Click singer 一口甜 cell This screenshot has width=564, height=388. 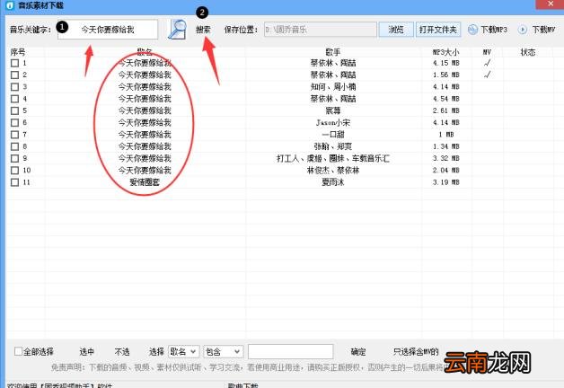point(333,135)
